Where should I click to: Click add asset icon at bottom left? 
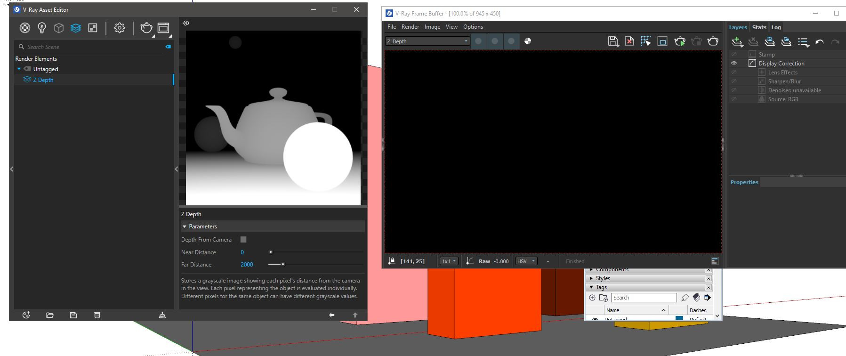26,315
